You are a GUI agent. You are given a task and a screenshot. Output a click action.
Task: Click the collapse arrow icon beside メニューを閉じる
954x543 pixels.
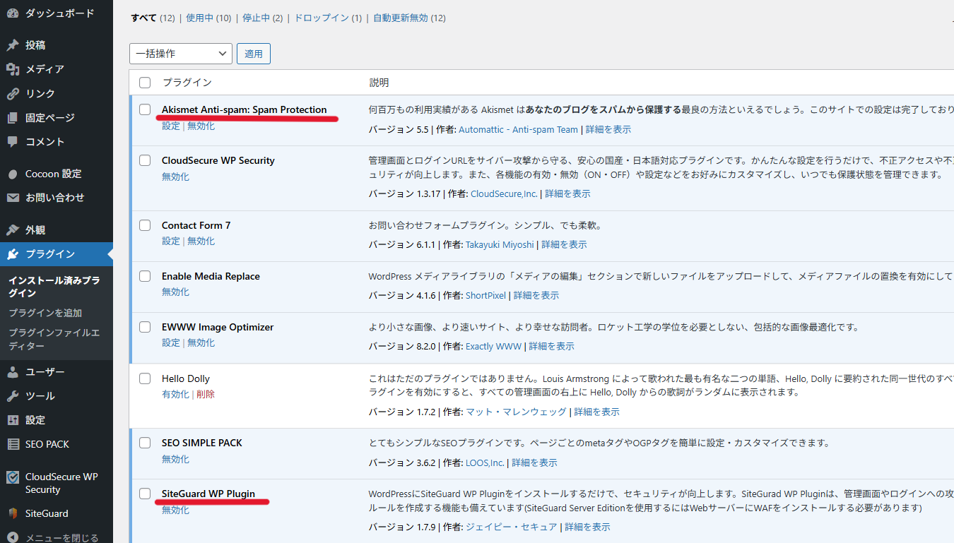coord(13,538)
